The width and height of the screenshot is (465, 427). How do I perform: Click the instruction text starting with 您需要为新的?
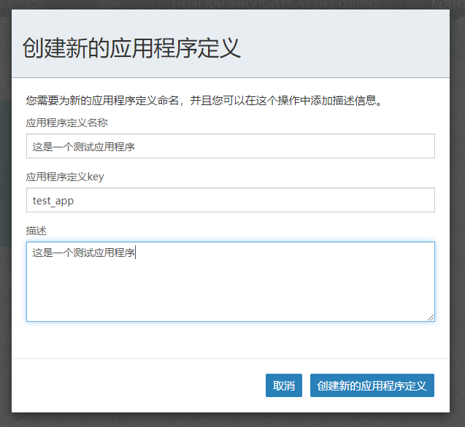tap(204, 100)
